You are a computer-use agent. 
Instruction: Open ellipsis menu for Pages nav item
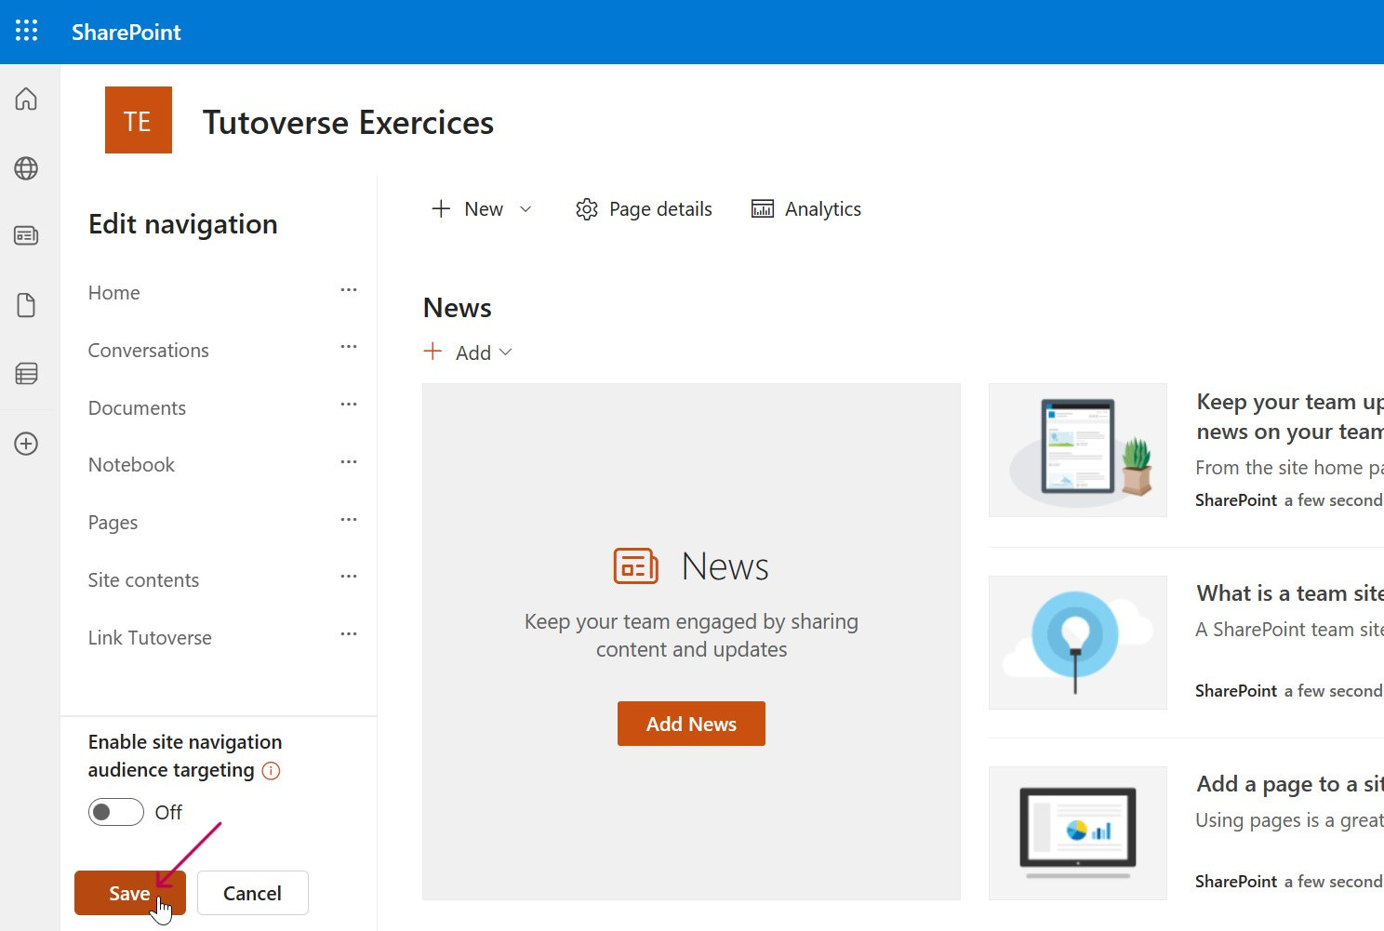pos(349,520)
